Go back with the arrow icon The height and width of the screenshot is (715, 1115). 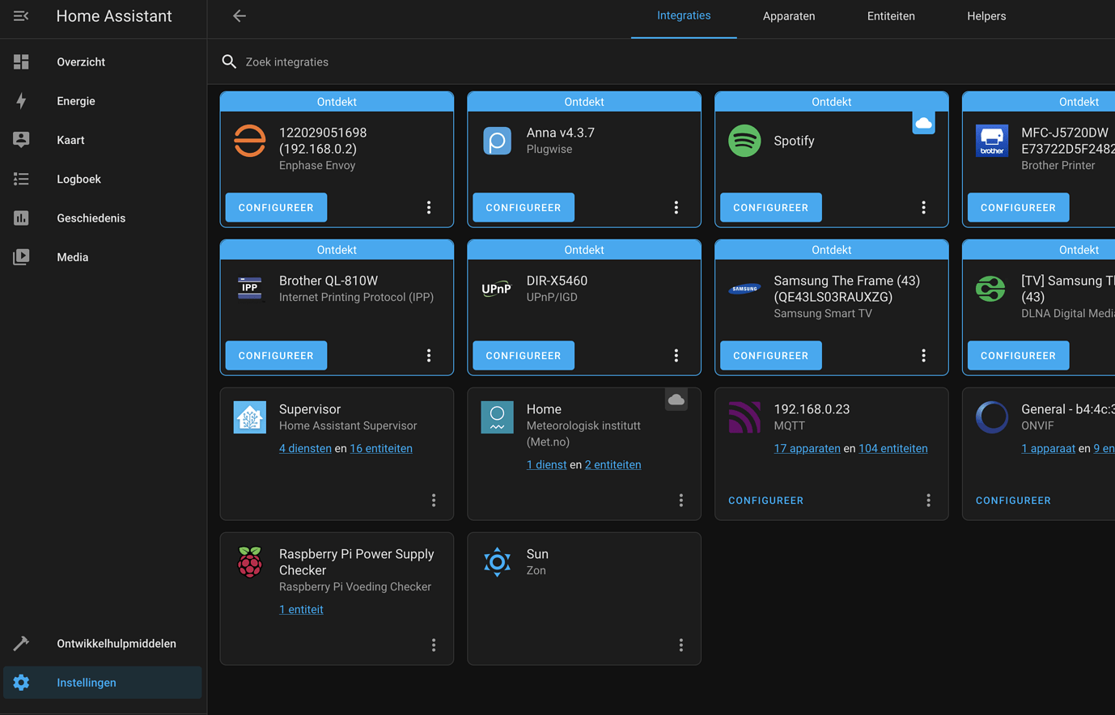(x=239, y=16)
